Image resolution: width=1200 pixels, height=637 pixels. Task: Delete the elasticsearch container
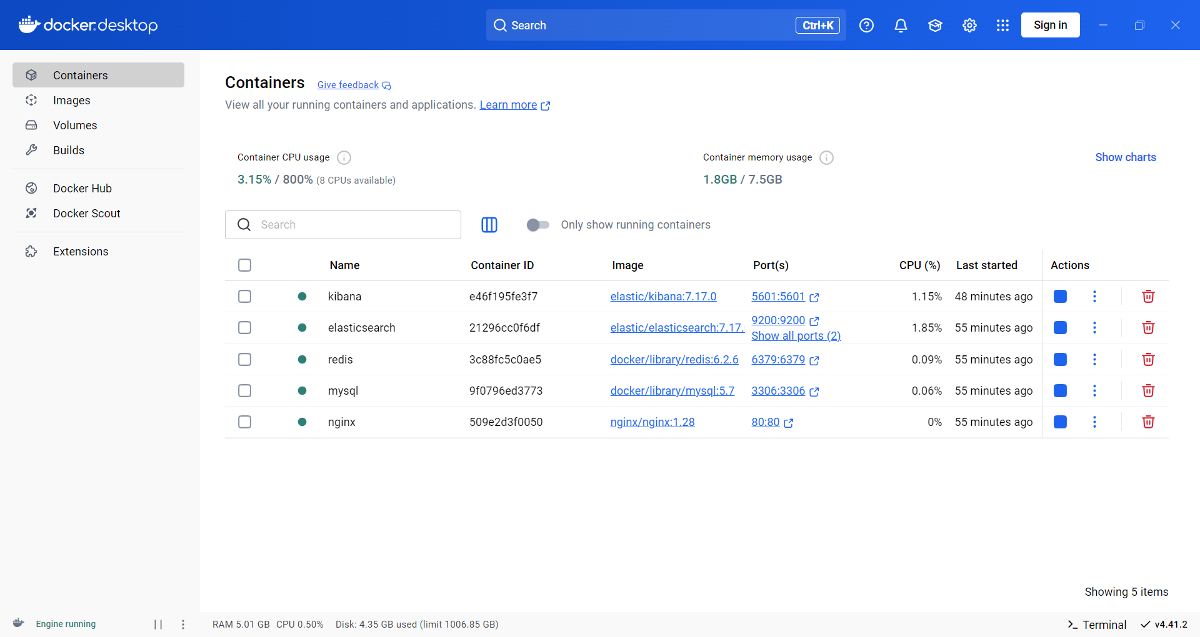(1148, 328)
